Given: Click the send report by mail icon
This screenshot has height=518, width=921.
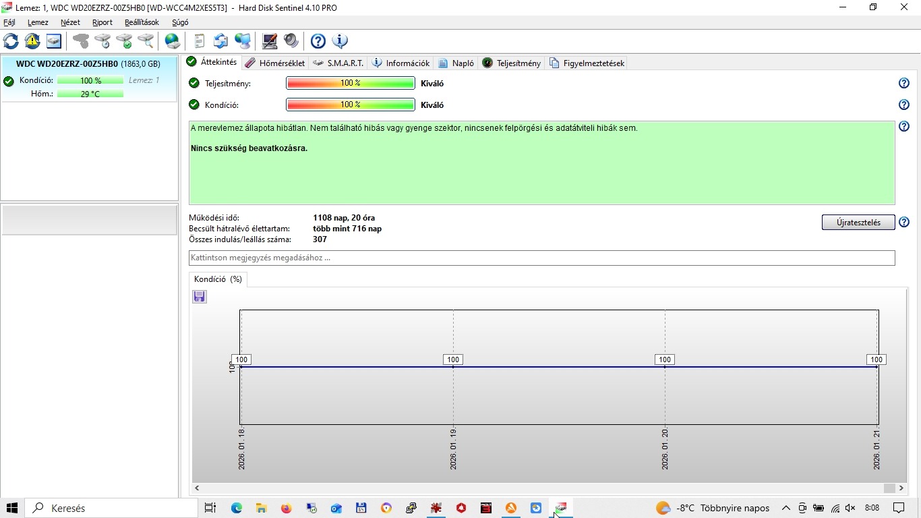Looking at the screenshot, I should tap(221, 41).
